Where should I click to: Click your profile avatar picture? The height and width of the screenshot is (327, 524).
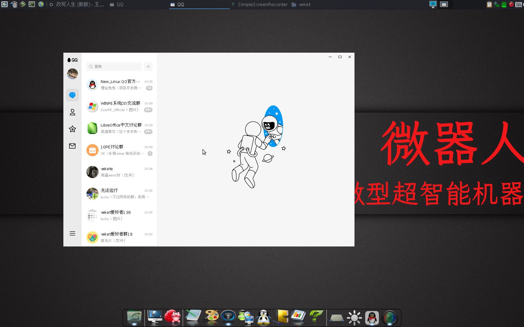pos(72,74)
